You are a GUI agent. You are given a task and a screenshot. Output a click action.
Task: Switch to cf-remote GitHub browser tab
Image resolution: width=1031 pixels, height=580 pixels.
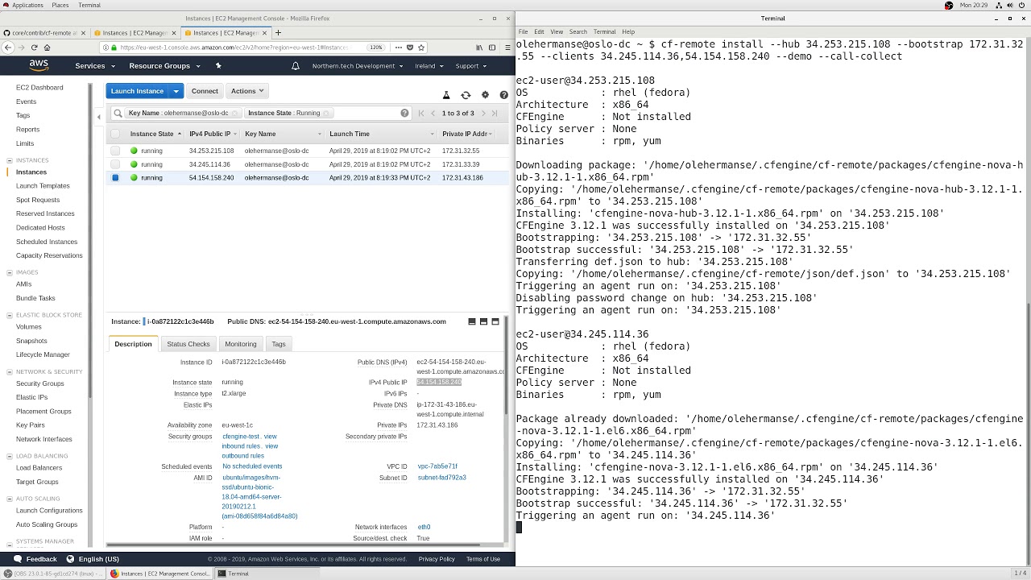click(x=44, y=33)
